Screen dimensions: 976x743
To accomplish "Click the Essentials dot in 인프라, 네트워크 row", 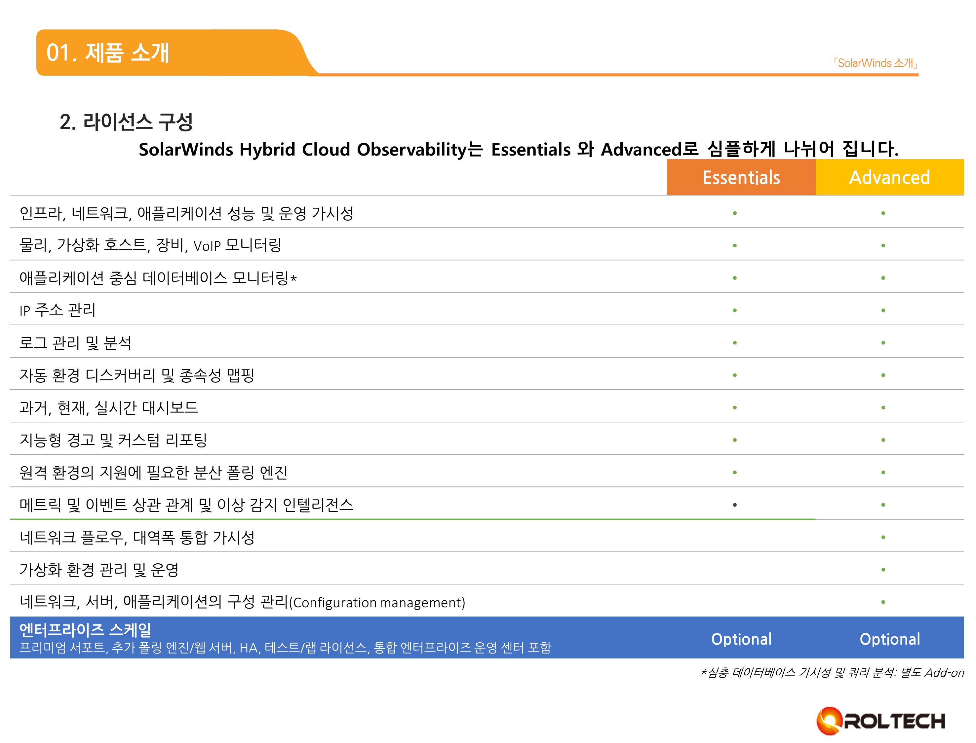I will 735,213.
